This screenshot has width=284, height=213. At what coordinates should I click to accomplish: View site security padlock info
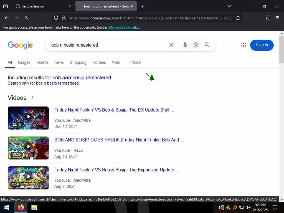(64, 18)
